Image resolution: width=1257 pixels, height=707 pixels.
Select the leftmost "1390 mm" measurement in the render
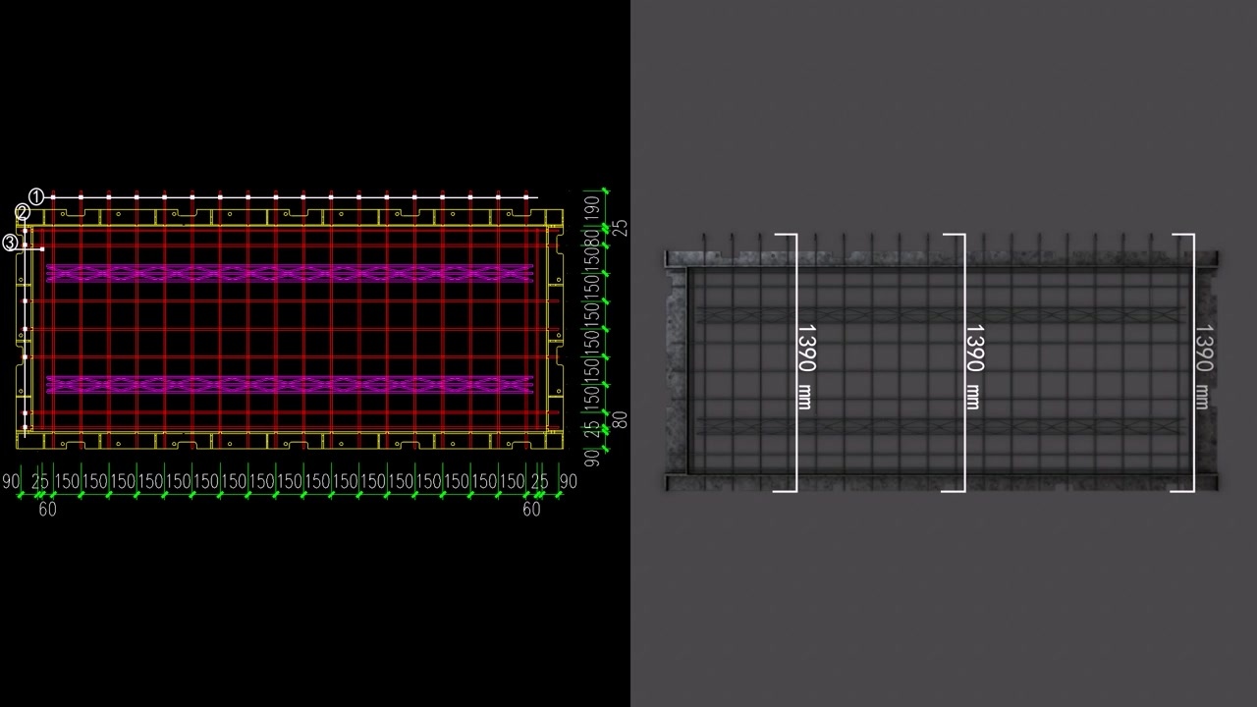[805, 366]
